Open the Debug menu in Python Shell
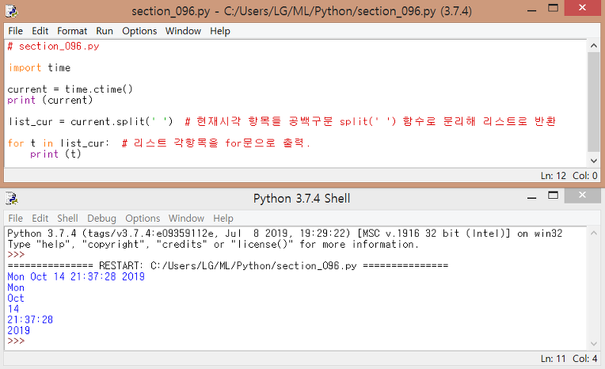The width and height of the screenshot is (605, 369). tap(101, 219)
